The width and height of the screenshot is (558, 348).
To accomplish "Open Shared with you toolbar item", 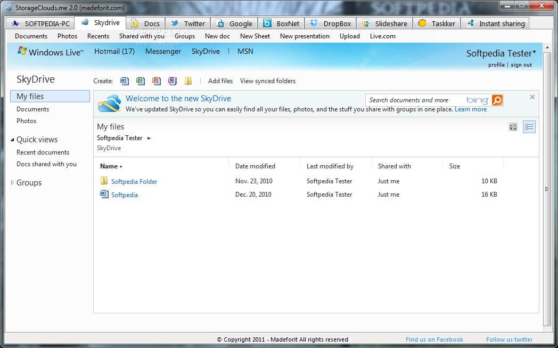I will click(x=142, y=36).
